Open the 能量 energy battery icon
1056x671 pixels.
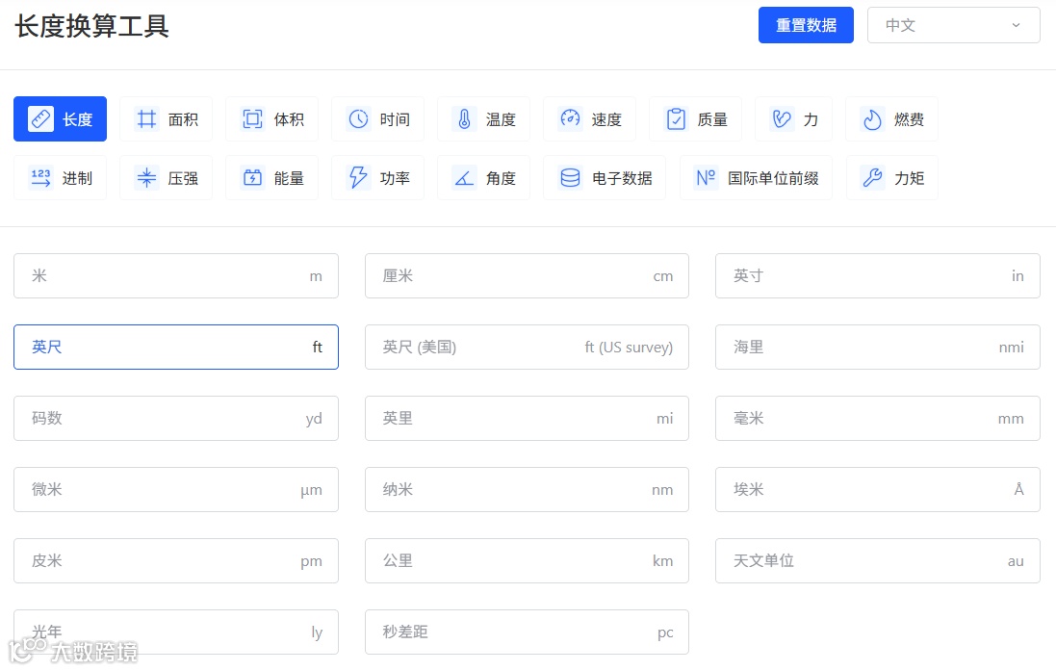coord(252,178)
